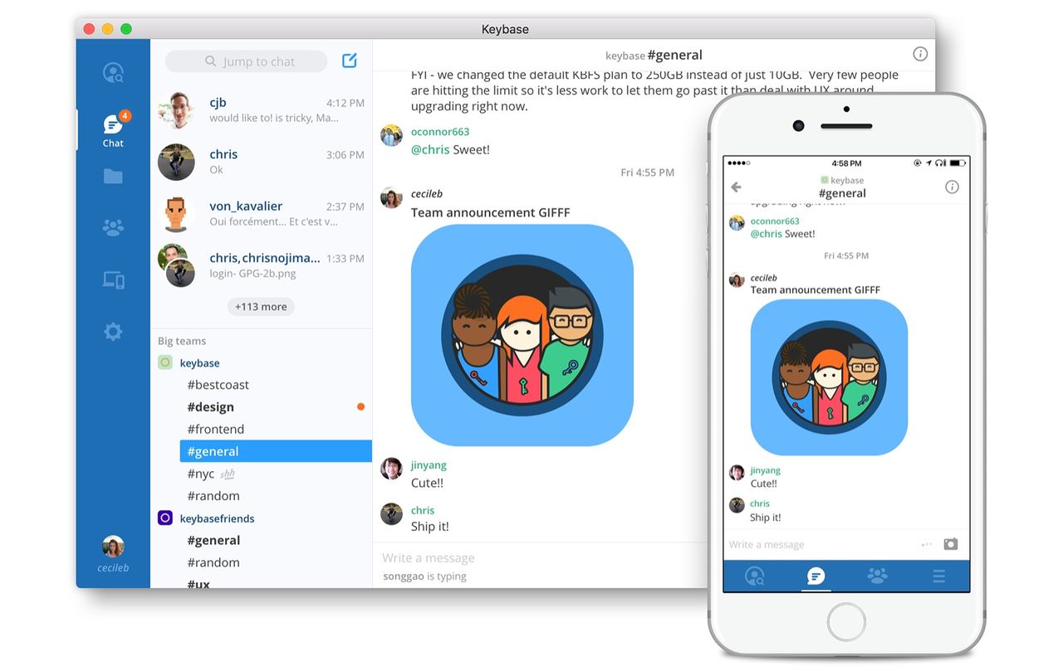
Task: Start a new chat with compose icon
Action: coord(350,61)
